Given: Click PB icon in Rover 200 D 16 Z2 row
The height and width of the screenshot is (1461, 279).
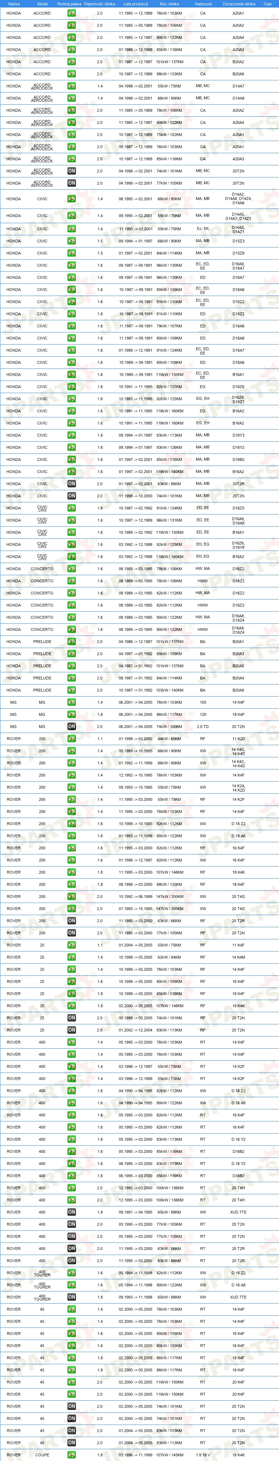Looking at the screenshot, I should point(71,824).
